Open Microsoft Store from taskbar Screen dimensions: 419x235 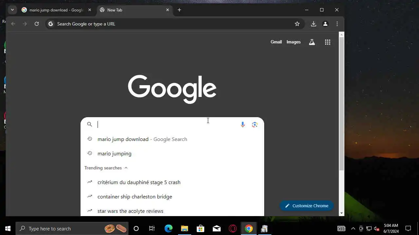point(200,228)
